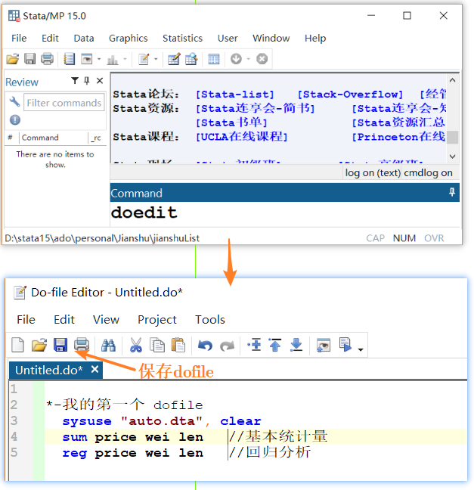Screen dimensions: 474x490
Task: Click the Command input line showing doedit
Action: pos(285,214)
